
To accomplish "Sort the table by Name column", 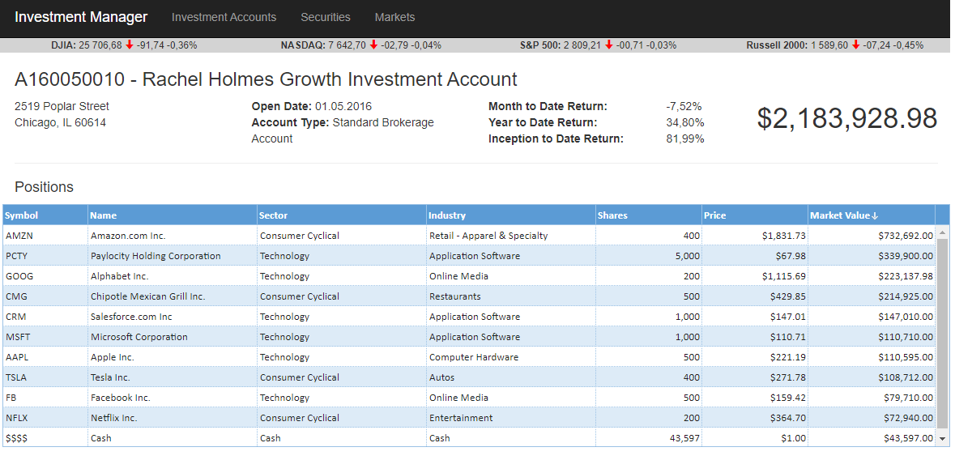I will pyautogui.click(x=173, y=215).
